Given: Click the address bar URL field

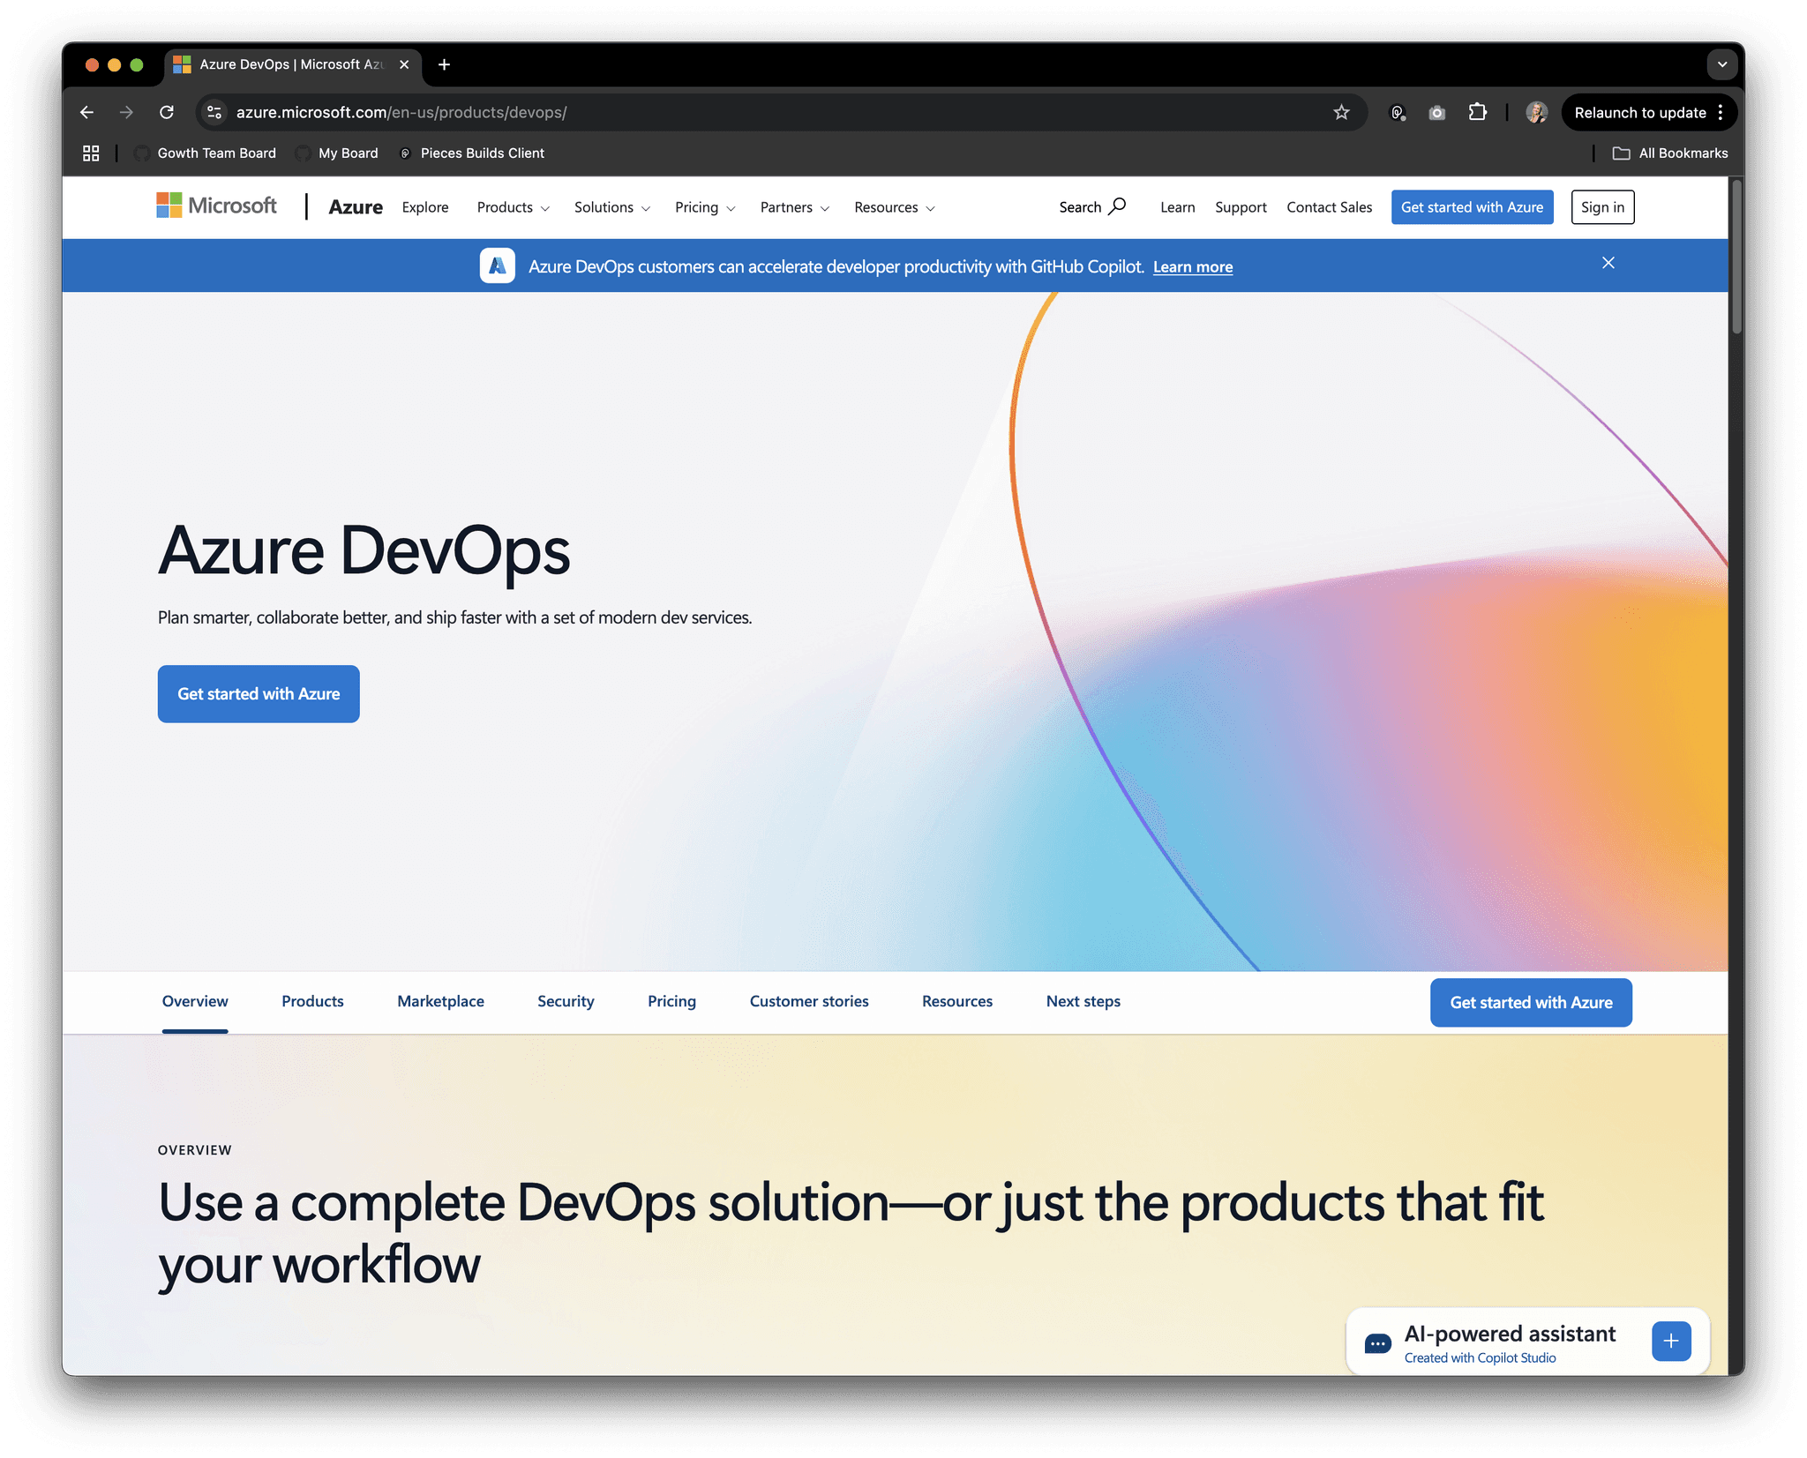Looking at the screenshot, I should [x=776, y=112].
